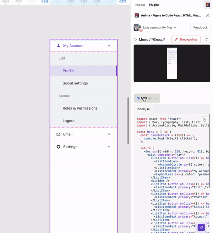
Task: Click the user avatar in Anima panel
Action: click(137, 27)
